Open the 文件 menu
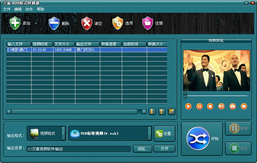 [x=7, y=9]
